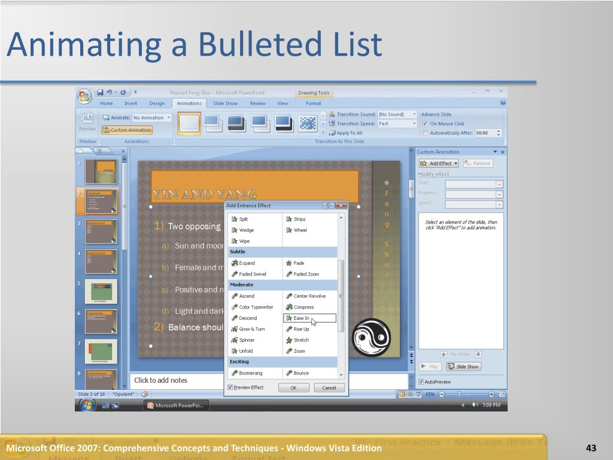The width and height of the screenshot is (613, 460).
Task: Choose the third slide transition effect
Action: 236,123
